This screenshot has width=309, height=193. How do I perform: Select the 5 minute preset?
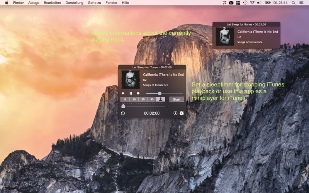tap(125, 100)
